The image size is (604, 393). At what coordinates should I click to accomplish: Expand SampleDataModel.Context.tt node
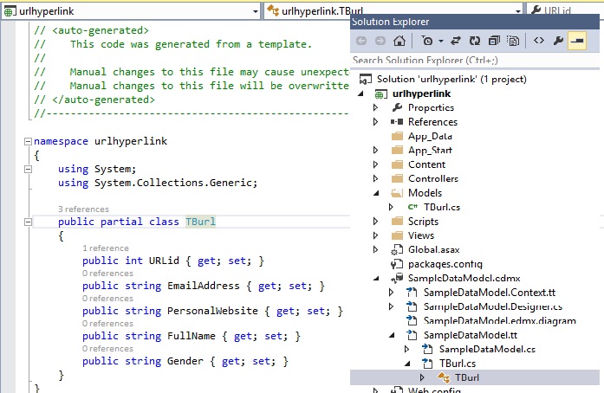click(x=391, y=293)
